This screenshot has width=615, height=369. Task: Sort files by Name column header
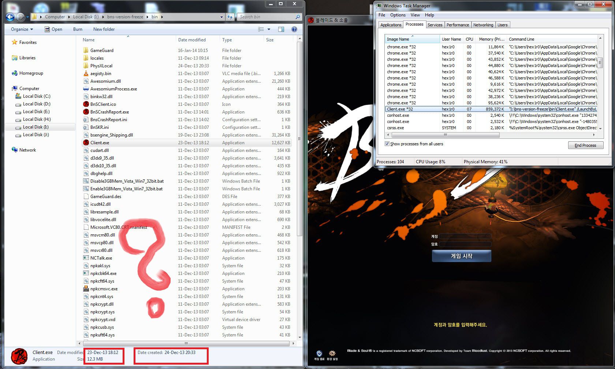point(128,40)
